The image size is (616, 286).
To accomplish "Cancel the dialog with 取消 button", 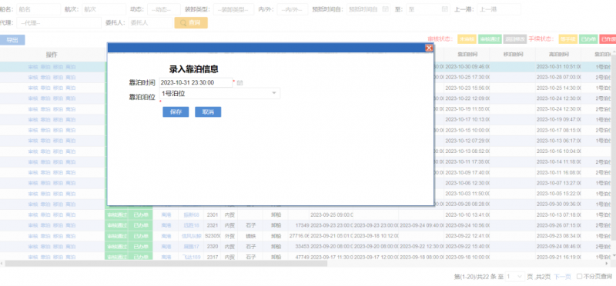I will pos(208,111).
